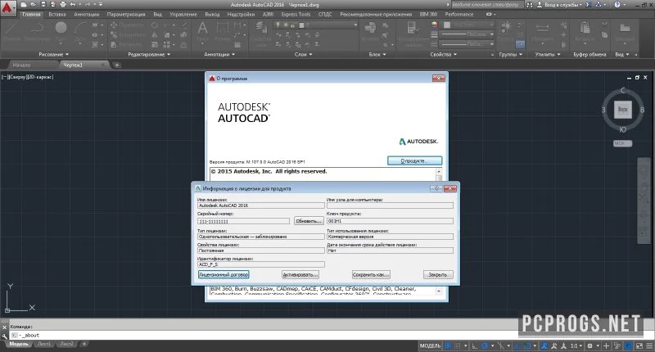
Task: Click the Save icon in quick access toolbar
Action: click(43, 5)
